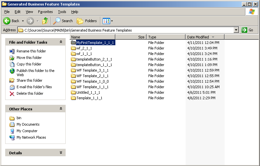Click the MyFirstTemplate_1_1_1 folder icon

[x=73, y=43]
